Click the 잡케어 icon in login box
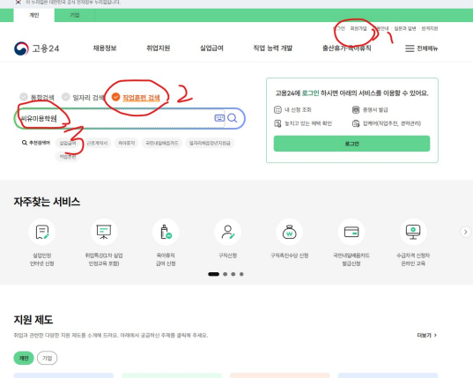473x378 pixels. (356, 123)
